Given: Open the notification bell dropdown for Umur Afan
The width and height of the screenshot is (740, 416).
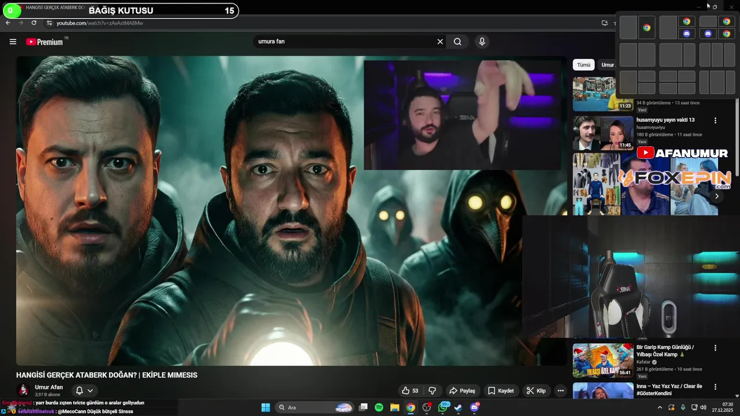Looking at the screenshot, I should click(84, 391).
